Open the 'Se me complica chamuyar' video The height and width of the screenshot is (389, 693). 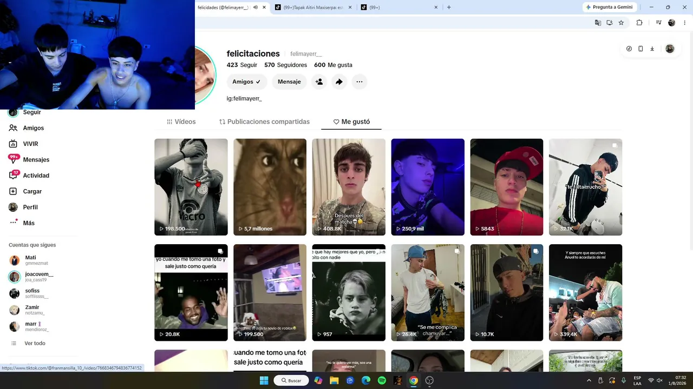click(428, 292)
